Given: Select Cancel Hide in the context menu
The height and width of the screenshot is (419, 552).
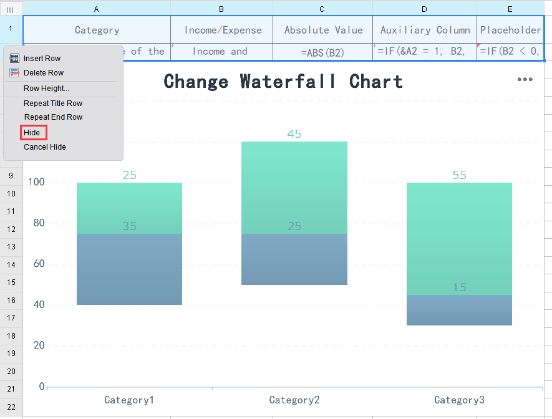Looking at the screenshot, I should pos(44,147).
